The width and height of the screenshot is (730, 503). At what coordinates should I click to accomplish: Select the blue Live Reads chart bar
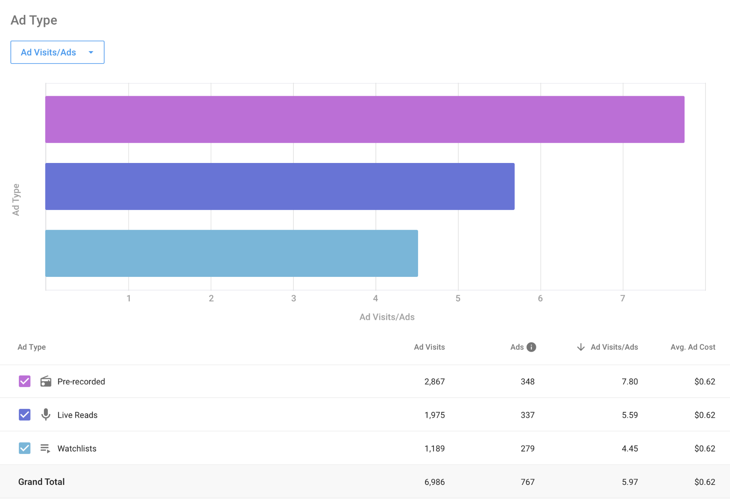coord(280,186)
